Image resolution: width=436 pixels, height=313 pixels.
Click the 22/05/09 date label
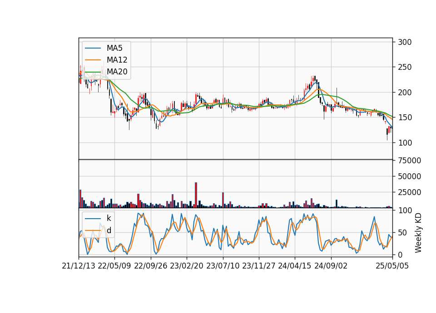click(114, 266)
